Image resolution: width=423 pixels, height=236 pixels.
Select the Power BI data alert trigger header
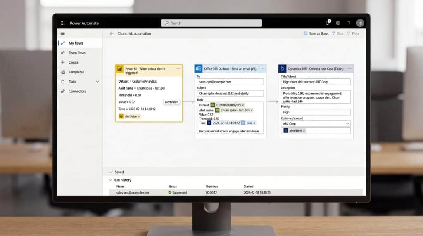149,71
